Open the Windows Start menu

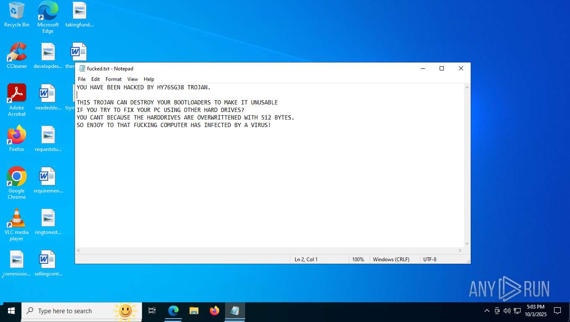(11, 311)
